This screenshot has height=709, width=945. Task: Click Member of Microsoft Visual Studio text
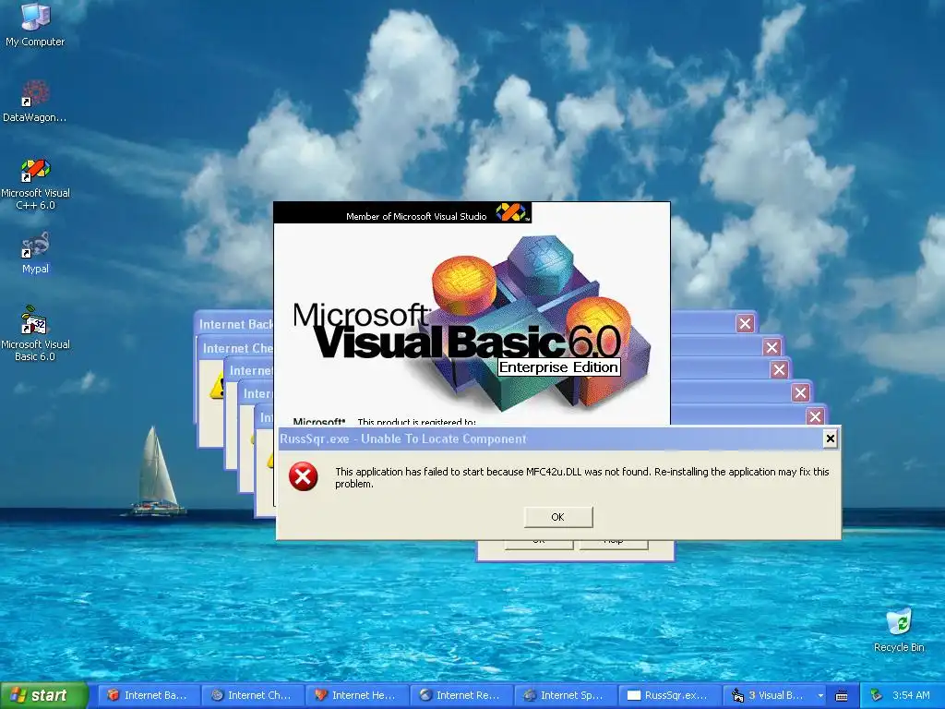[x=416, y=216]
